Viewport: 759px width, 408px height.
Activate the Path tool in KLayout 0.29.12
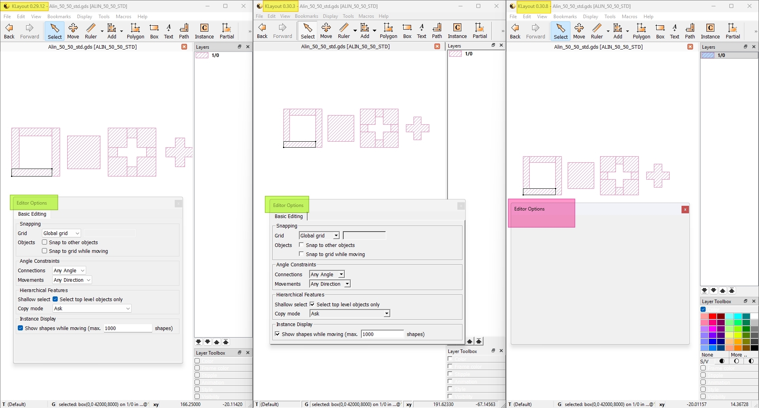point(184,31)
